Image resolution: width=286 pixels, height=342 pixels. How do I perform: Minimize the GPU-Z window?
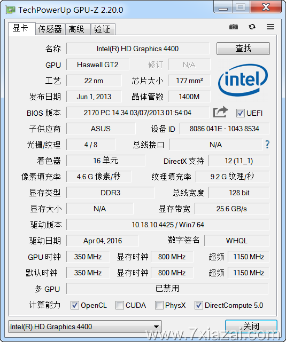pos(223,7)
